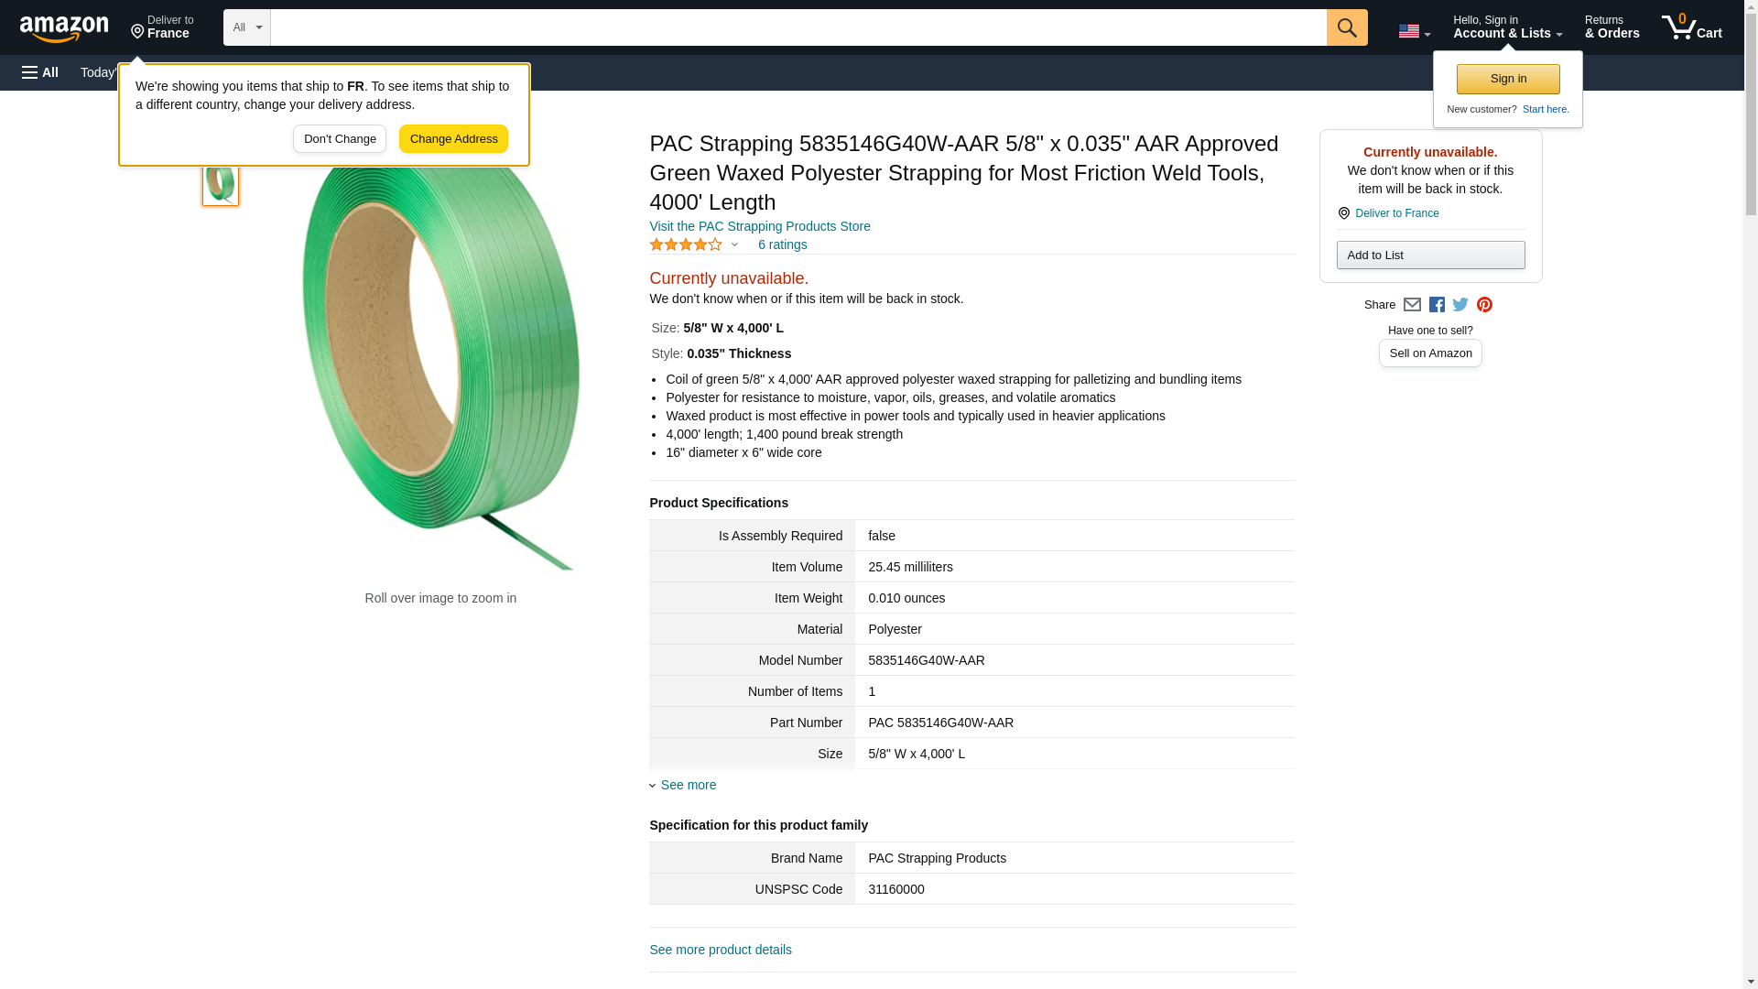Click the Sign in button
Image resolution: width=1758 pixels, height=989 pixels.
coord(1507,79)
